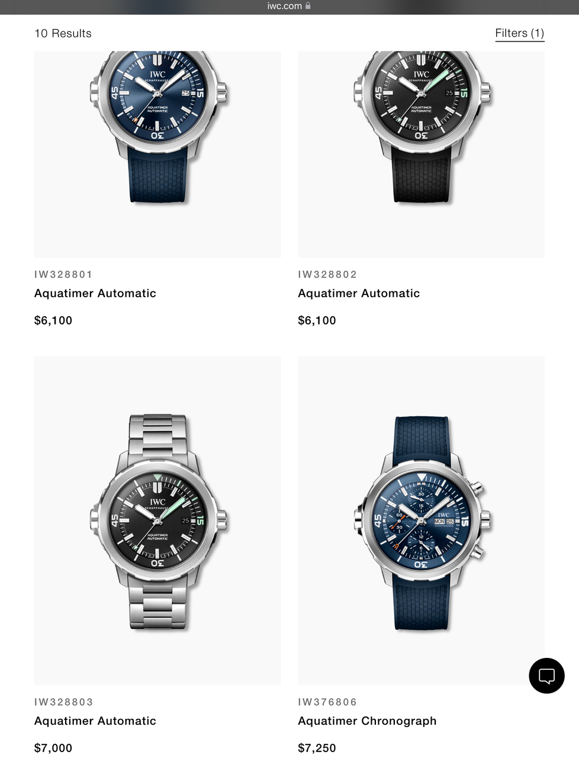Click the $7,000 price under IW328803
The image size is (579, 758).
point(53,748)
